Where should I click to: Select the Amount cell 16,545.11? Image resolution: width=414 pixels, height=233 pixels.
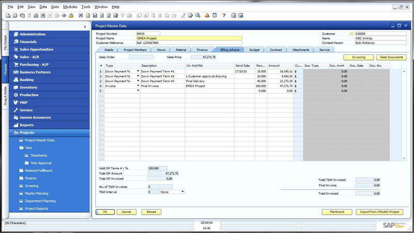point(280,71)
